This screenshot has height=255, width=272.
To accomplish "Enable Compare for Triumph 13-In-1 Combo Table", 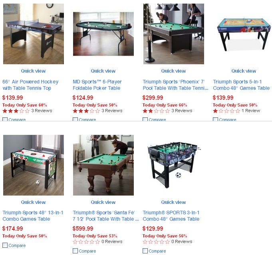I will (5, 245).
